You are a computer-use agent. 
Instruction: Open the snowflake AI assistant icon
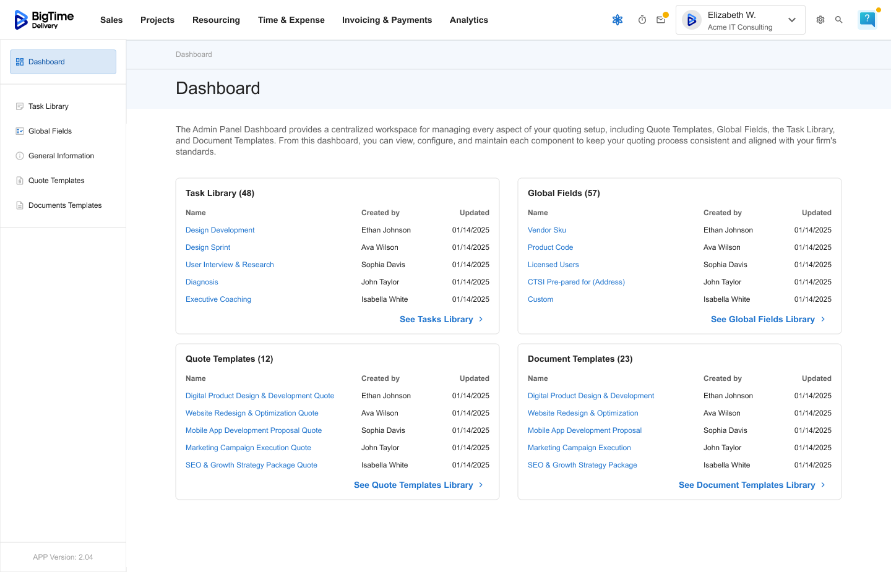point(617,20)
